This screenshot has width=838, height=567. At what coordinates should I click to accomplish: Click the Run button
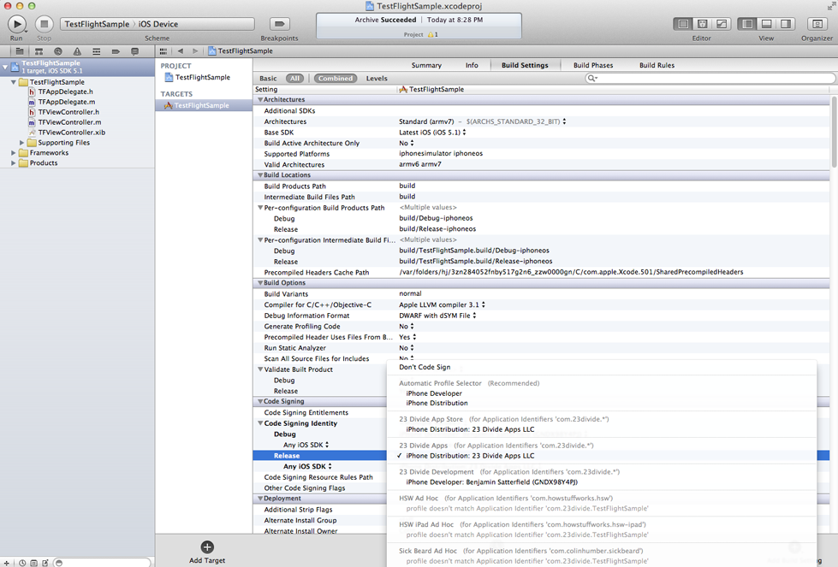coord(16,24)
